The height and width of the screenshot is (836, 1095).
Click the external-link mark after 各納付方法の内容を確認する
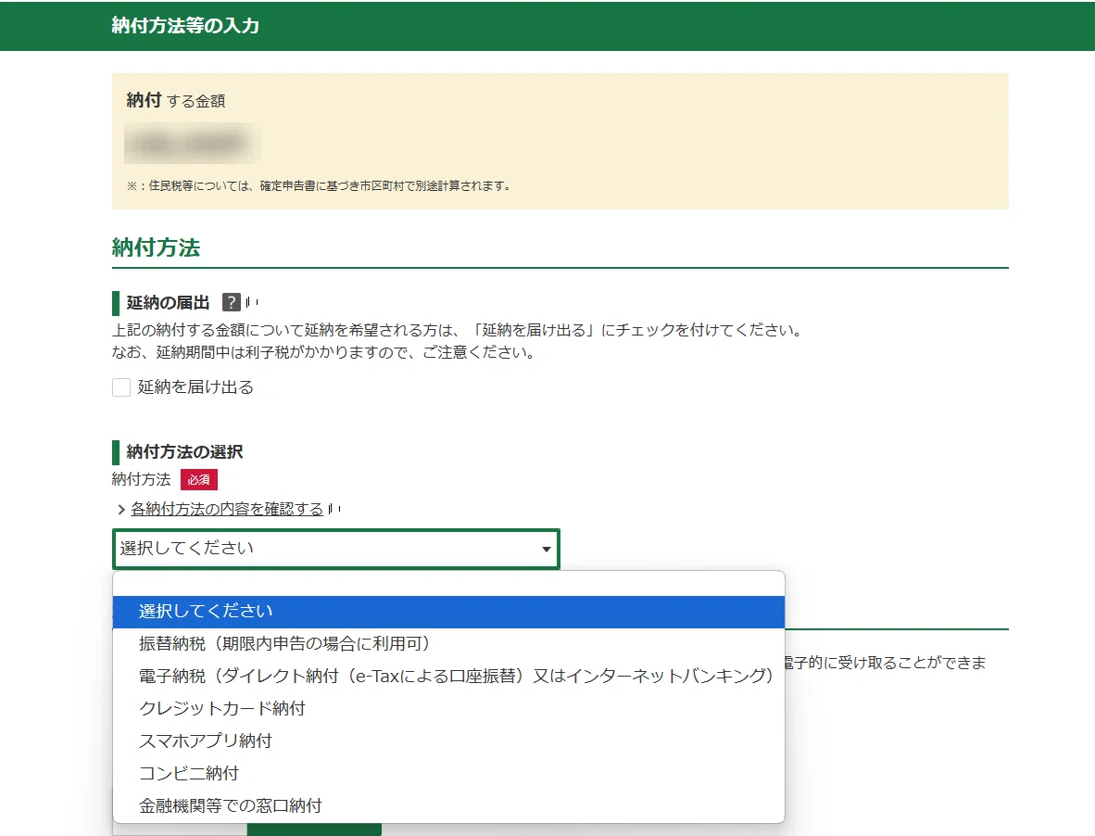tap(334, 509)
